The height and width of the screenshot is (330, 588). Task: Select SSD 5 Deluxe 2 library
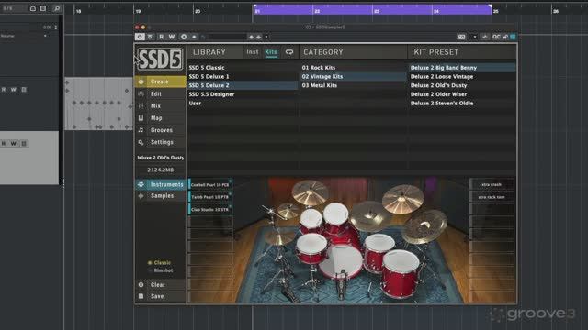click(243, 85)
